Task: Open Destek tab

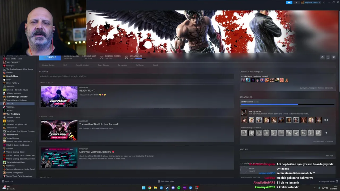Action: tap(155, 65)
